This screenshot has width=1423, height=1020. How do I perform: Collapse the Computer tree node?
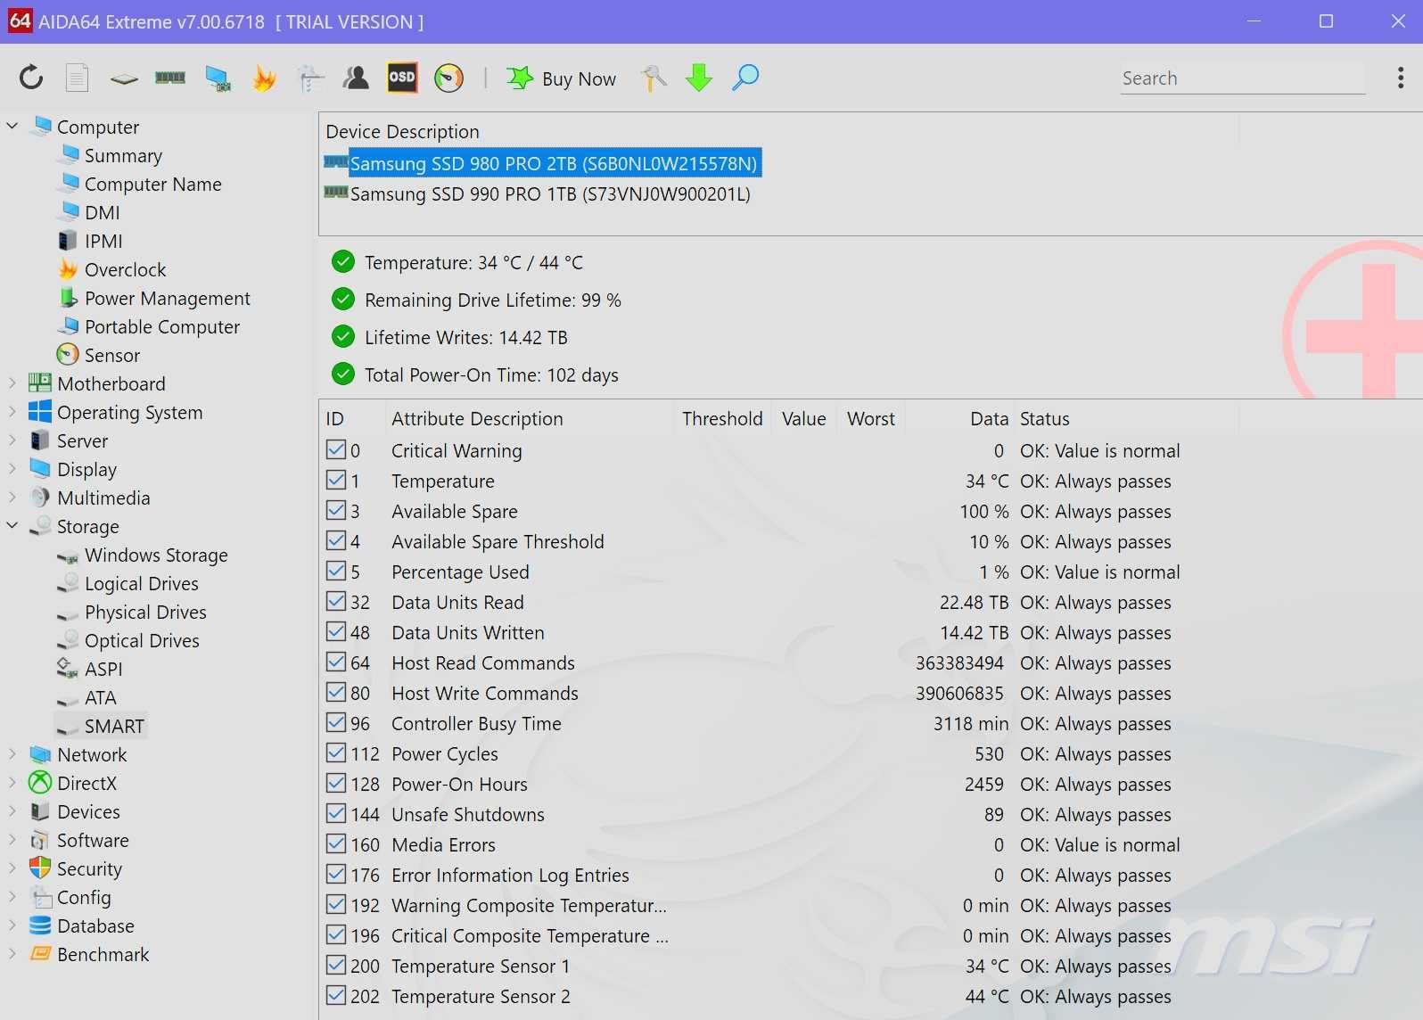point(12,127)
